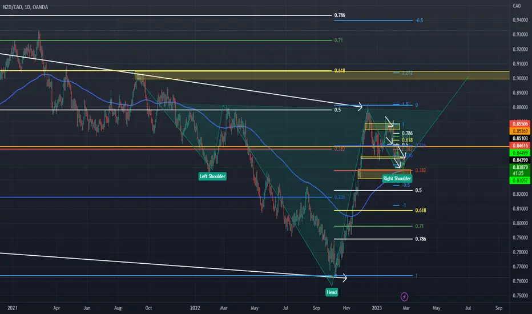
Task: Click the blue 0.236 Fibonacci label
Action: click(340, 197)
